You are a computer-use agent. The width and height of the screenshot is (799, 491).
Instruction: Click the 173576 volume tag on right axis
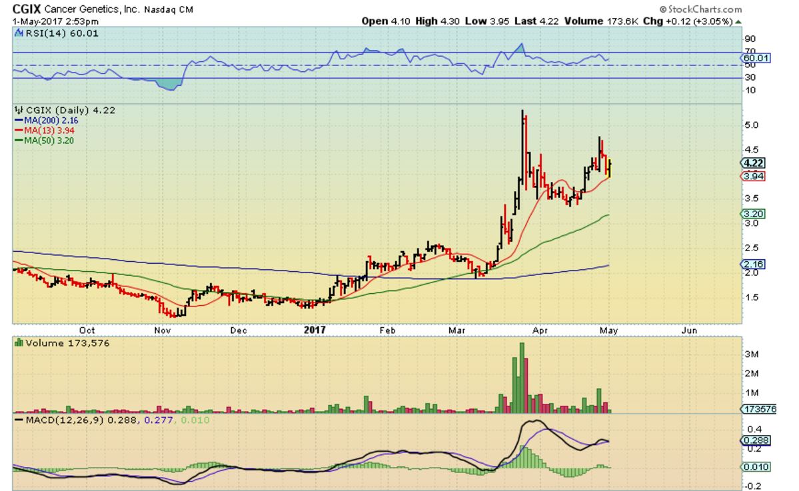pos(759,409)
